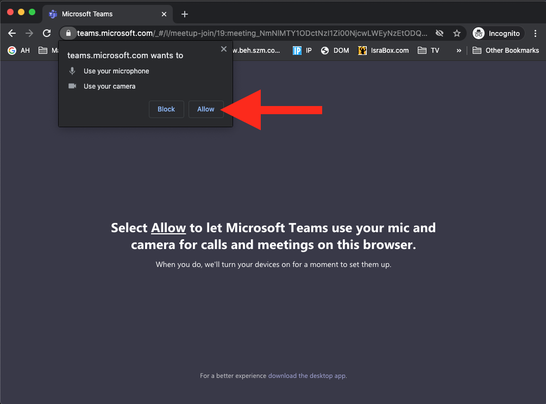The image size is (546, 404).
Task: Click Block in the permission prompt
Action: 166,109
